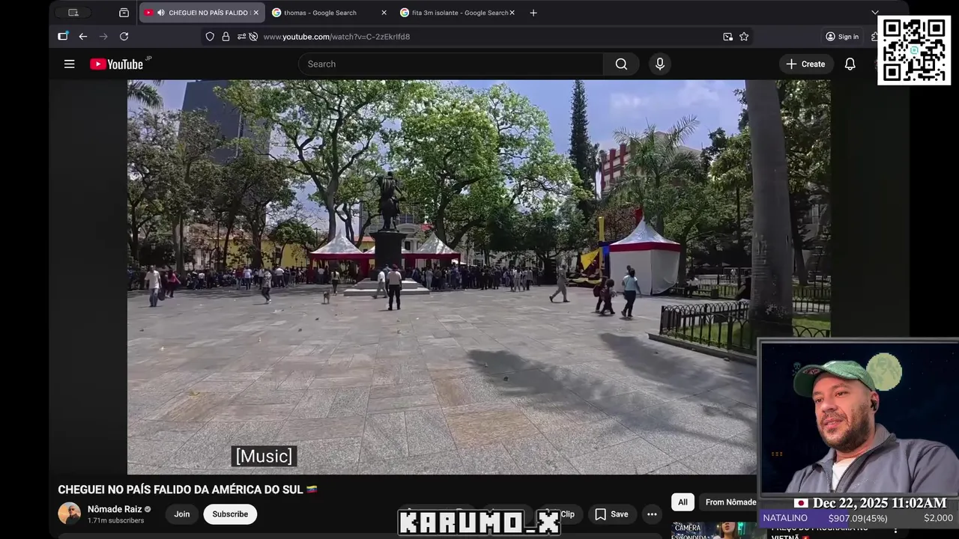Switch to the CHEGUEI NO PAÍS FALIDO tab
Viewport: 959px width, 539px height.
[x=201, y=13]
